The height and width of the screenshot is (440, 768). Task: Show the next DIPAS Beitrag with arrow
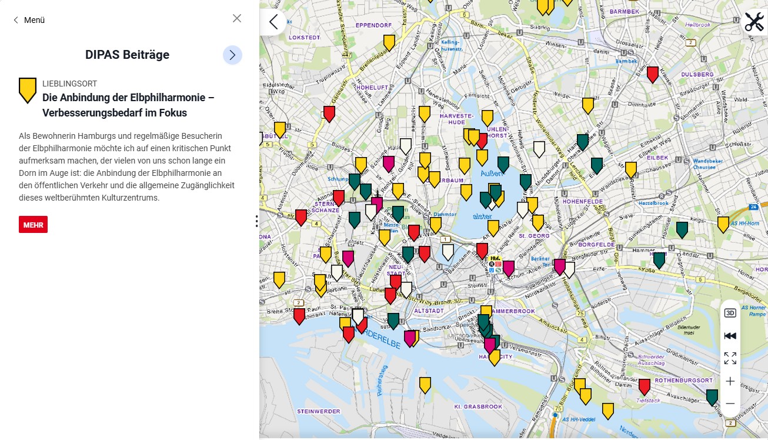coord(232,55)
